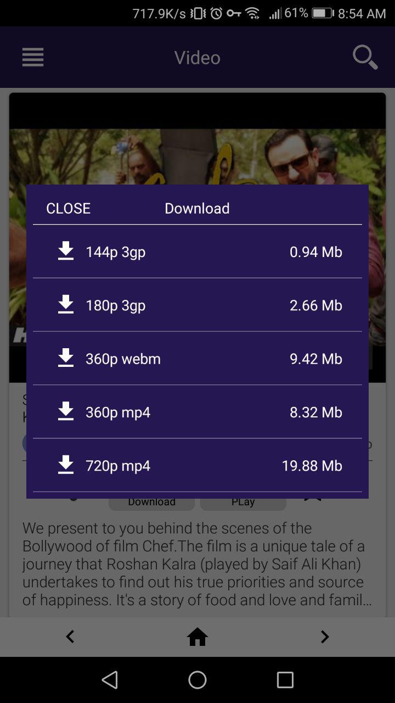The width and height of the screenshot is (395, 703).
Task: Open Android recent apps square
Action: pyautogui.click(x=285, y=680)
